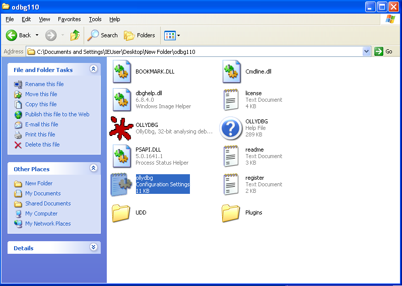
Task: Click the Views toolbar icon
Action: (x=170, y=35)
